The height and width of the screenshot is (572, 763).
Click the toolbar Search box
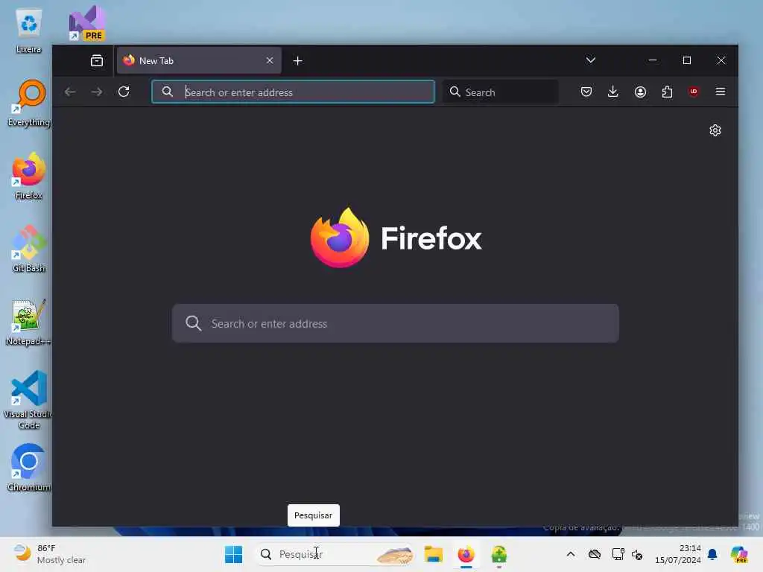pyautogui.click(x=500, y=92)
